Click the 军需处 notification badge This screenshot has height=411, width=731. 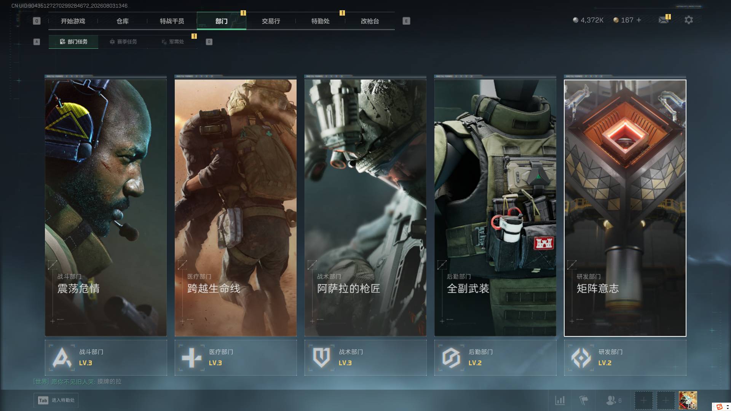coord(194,36)
